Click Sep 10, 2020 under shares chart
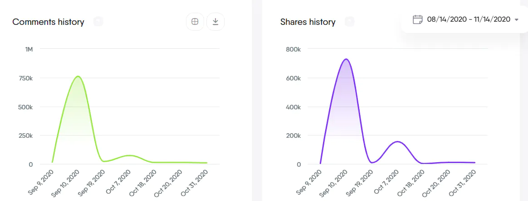Screen dimensions: 528x201 coord(334,183)
